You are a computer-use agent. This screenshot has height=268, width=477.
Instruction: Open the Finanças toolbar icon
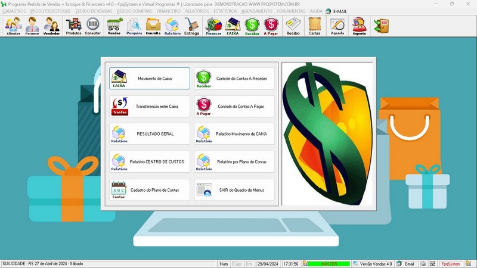(213, 26)
